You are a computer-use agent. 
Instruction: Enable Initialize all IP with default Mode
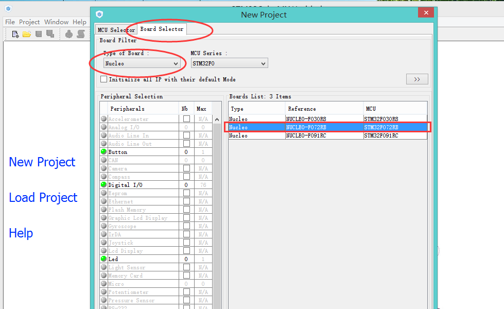point(103,79)
